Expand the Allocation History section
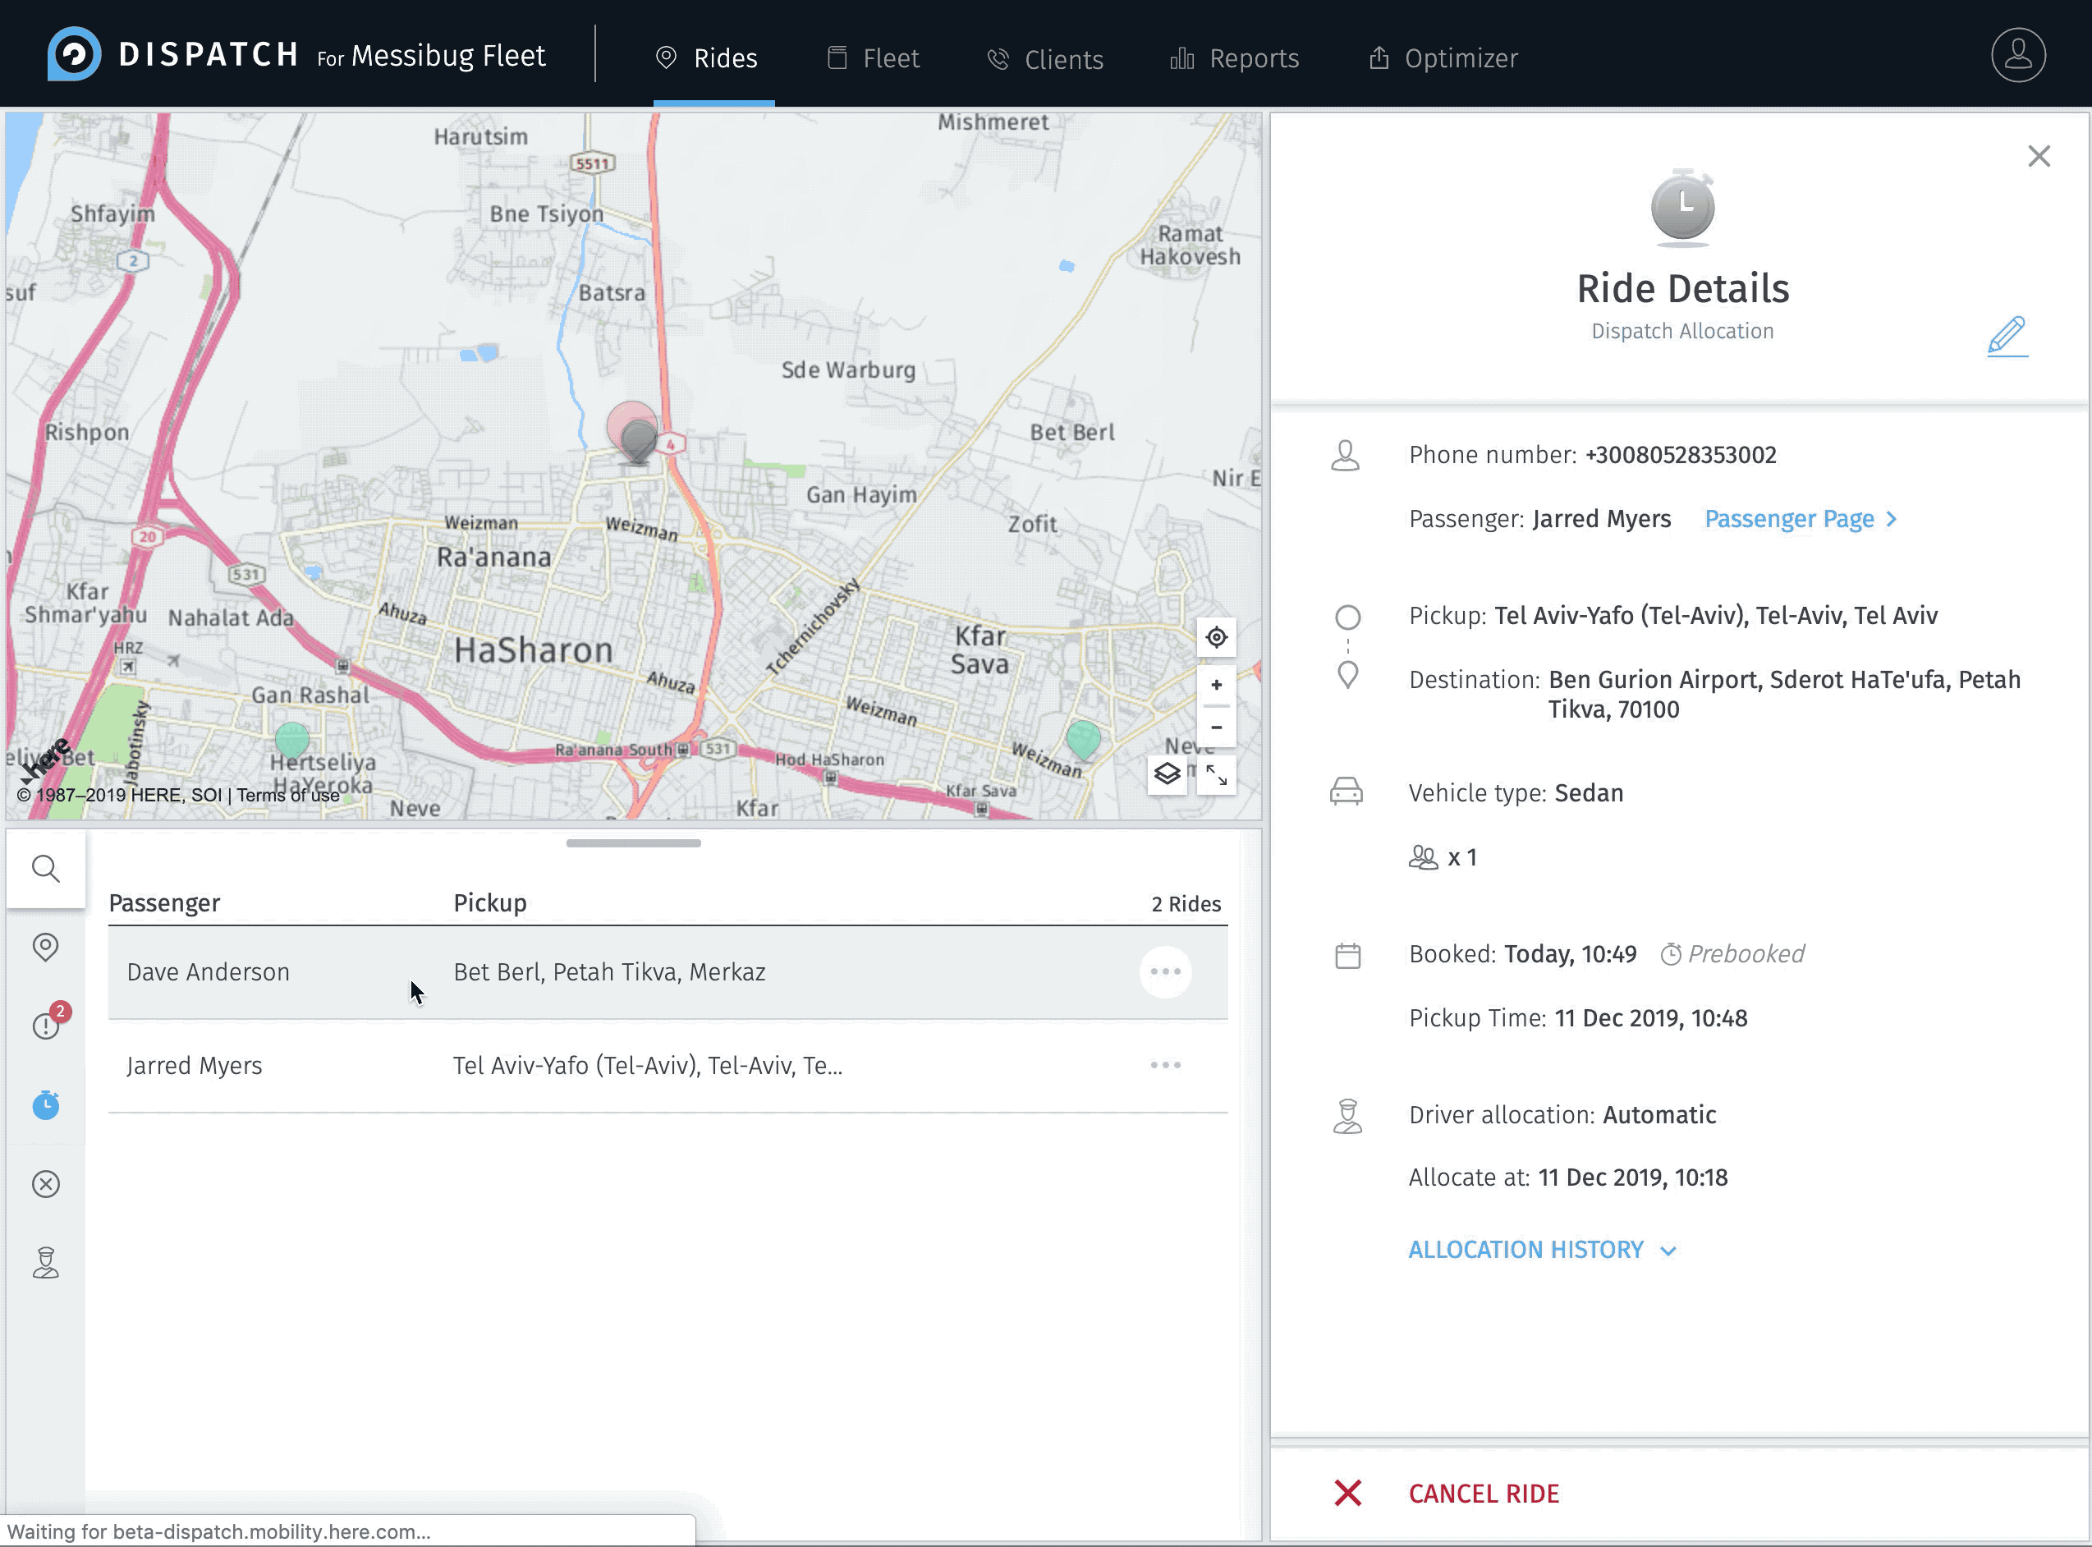2092x1547 pixels. pyautogui.click(x=1541, y=1249)
